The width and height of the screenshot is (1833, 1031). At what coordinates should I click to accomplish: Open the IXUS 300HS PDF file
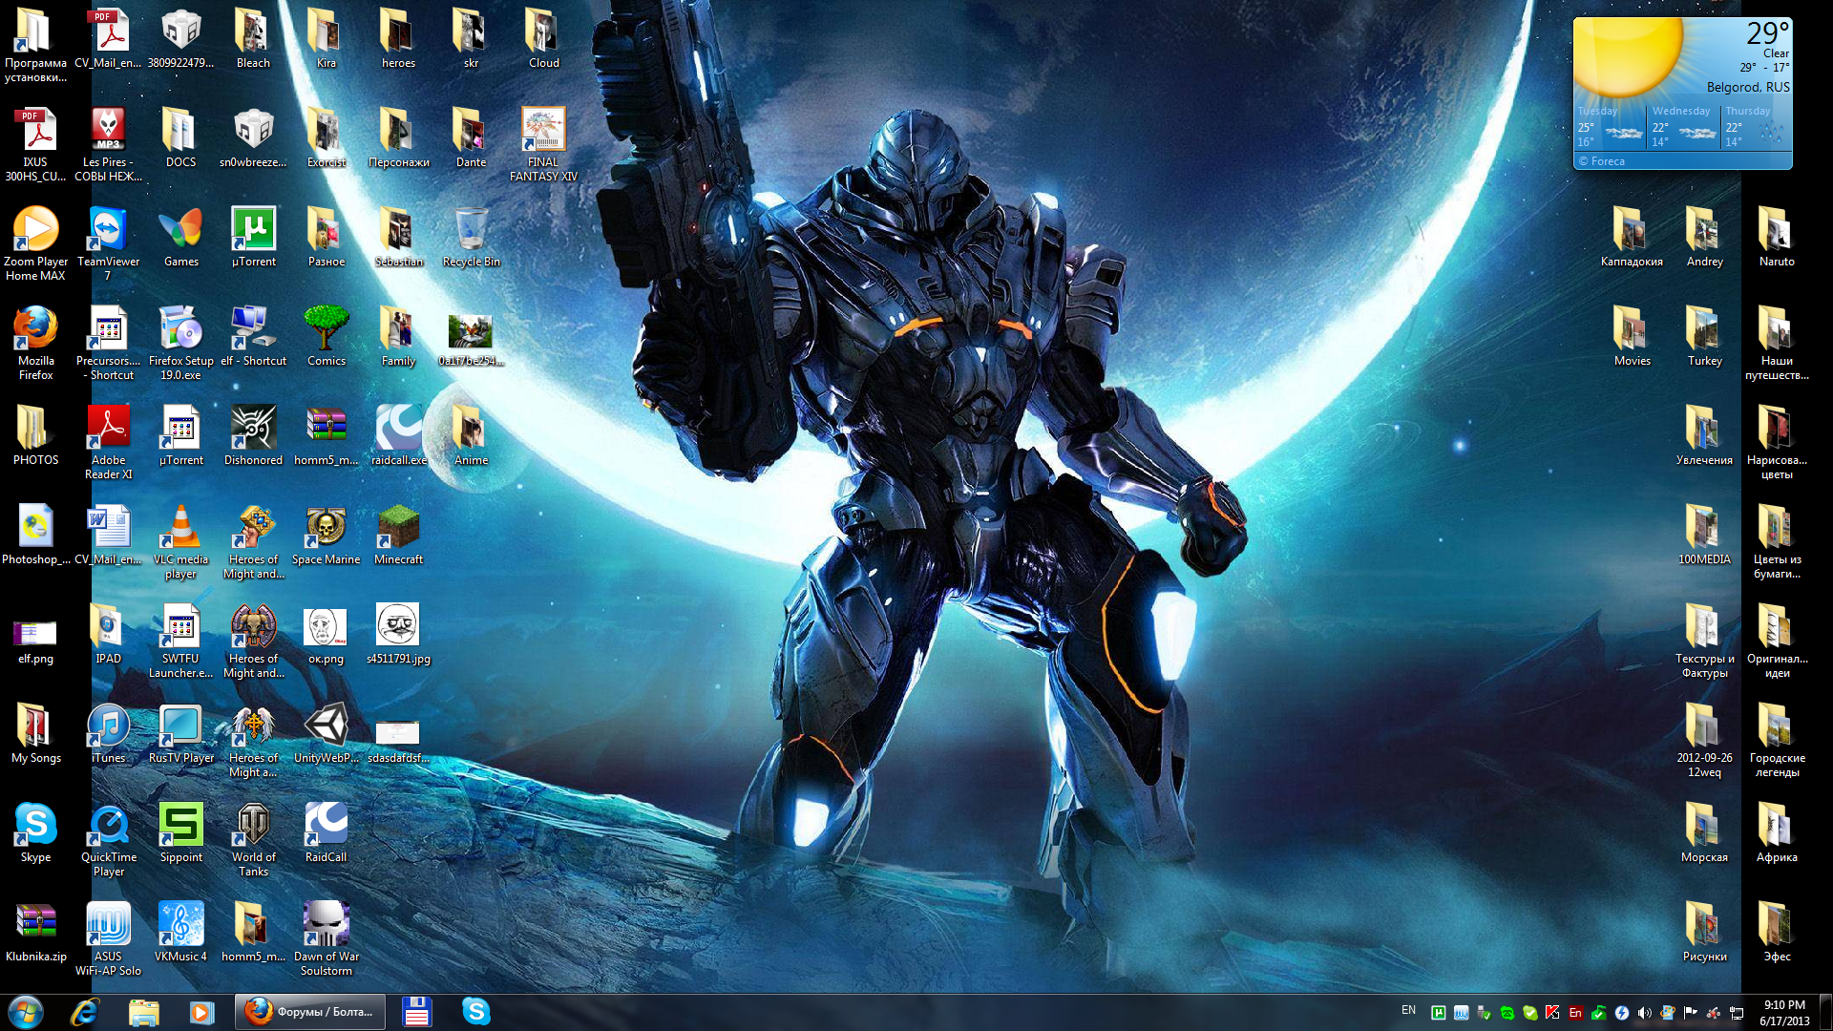pyautogui.click(x=35, y=130)
